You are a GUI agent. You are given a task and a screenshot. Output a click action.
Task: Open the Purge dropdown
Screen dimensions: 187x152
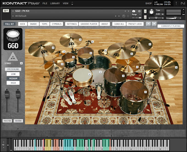(140, 14)
